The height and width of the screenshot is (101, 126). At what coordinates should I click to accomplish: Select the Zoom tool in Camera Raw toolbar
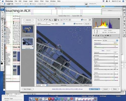tap(39, 20)
